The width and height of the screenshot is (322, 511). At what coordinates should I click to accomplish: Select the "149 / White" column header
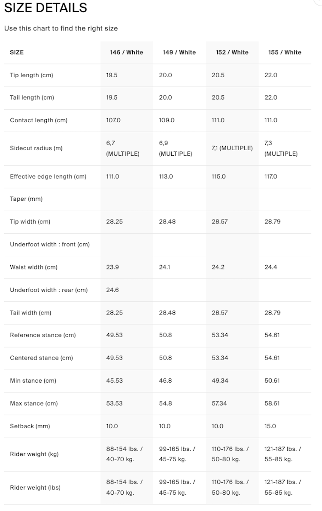[179, 52]
